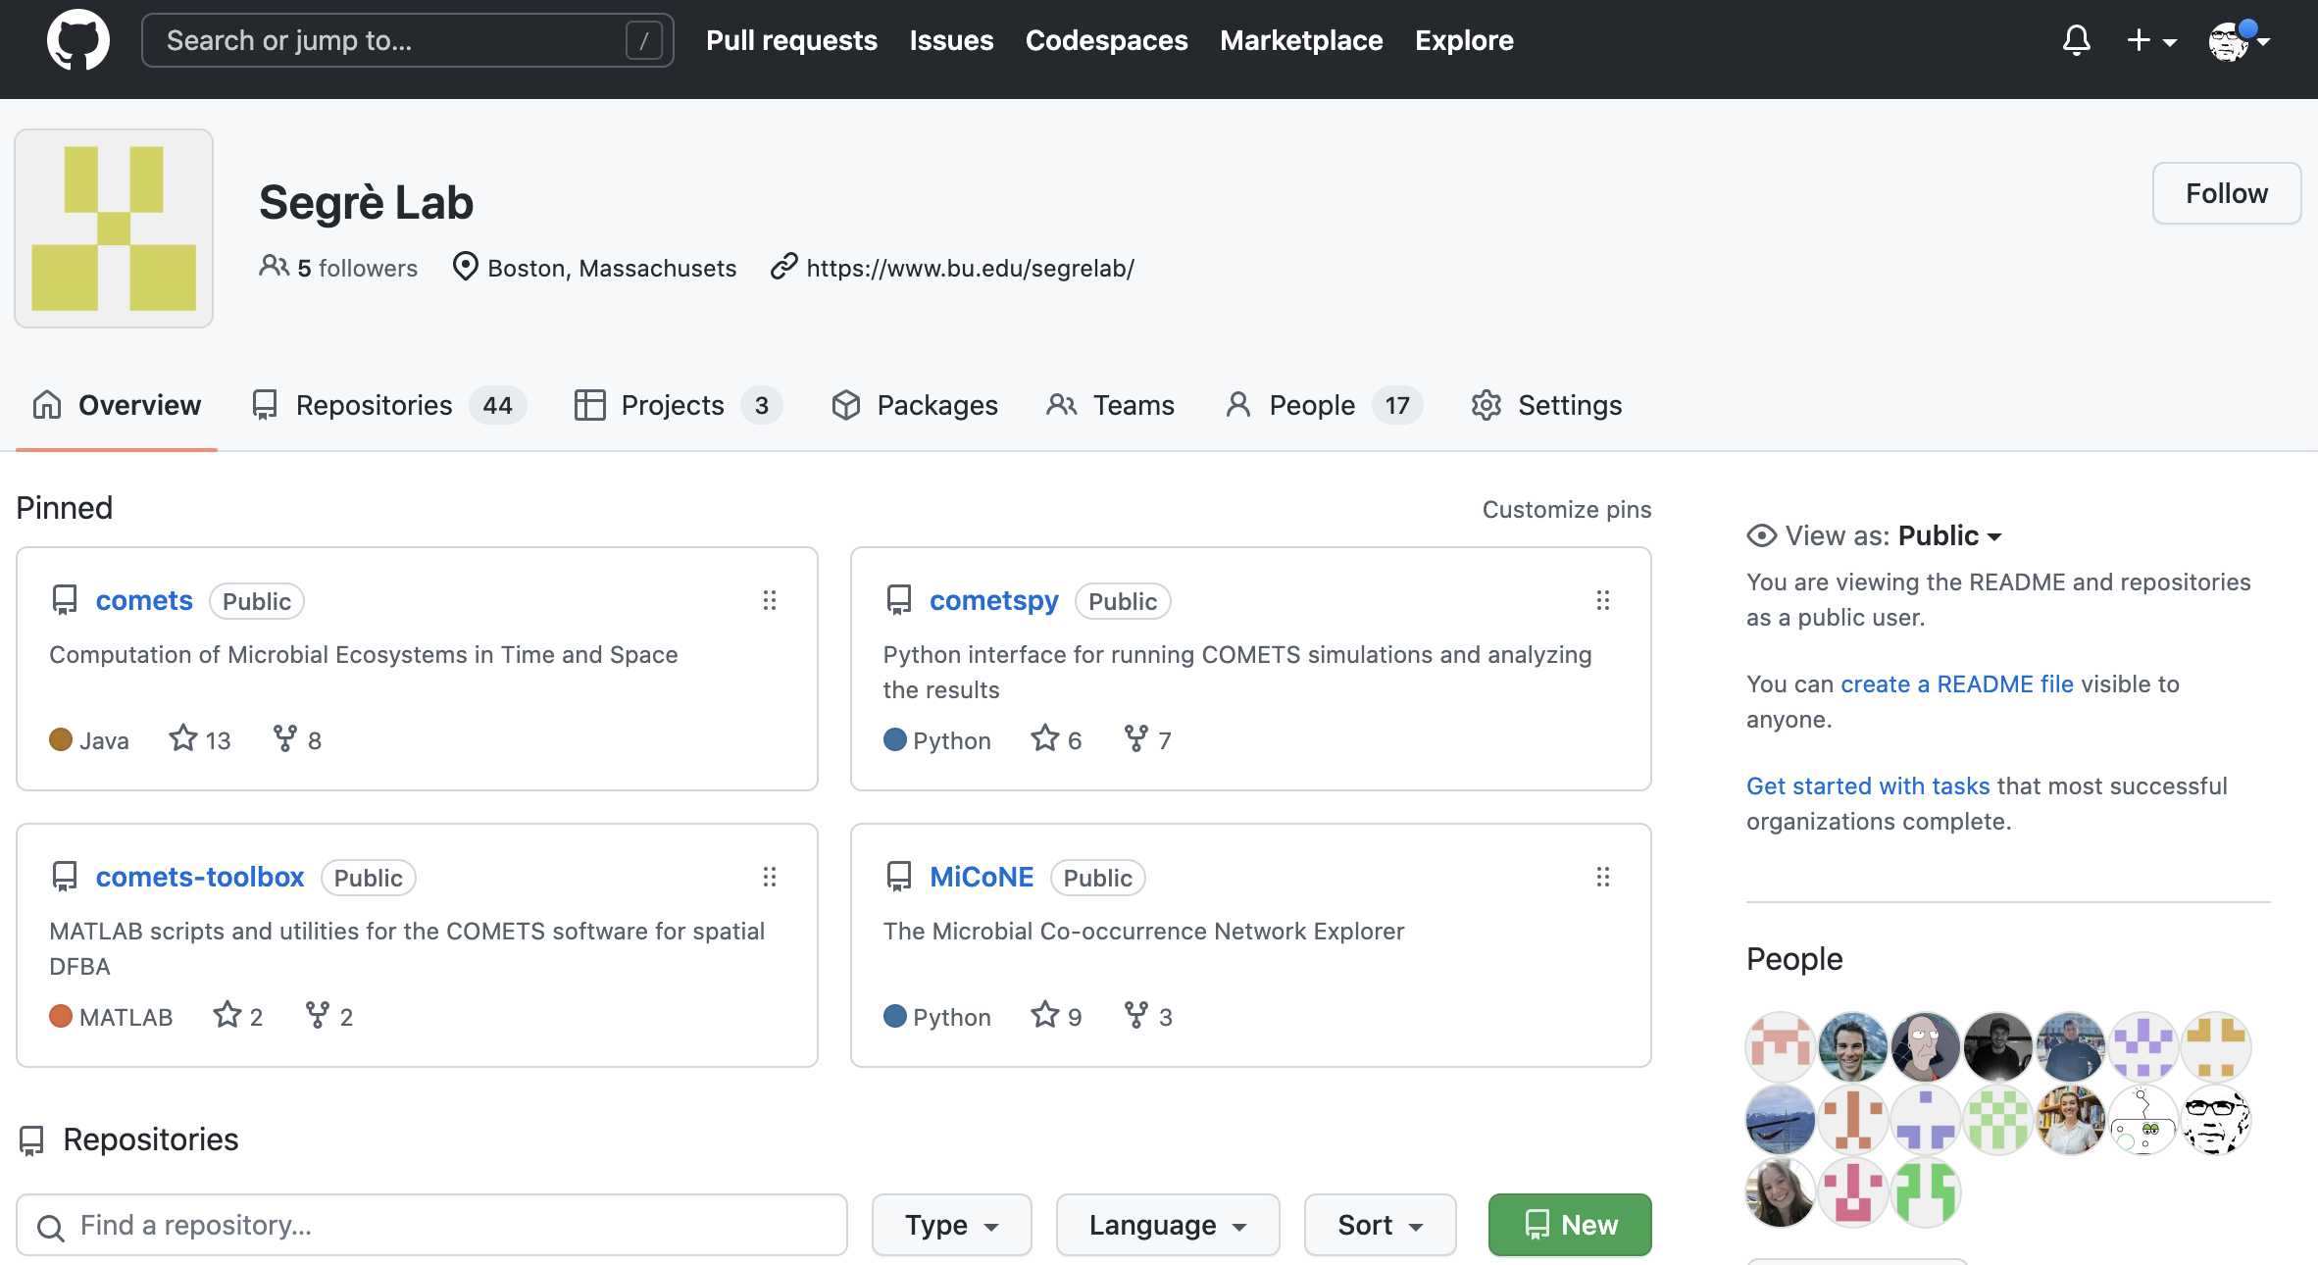Image resolution: width=2318 pixels, height=1265 pixels.
Task: Open the user avatar menu
Action: coord(2239,40)
